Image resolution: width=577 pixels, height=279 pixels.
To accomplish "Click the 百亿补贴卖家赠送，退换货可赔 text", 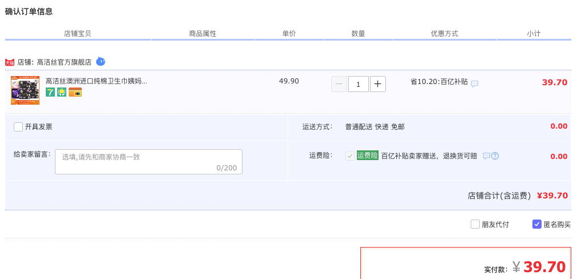I will [x=429, y=156].
